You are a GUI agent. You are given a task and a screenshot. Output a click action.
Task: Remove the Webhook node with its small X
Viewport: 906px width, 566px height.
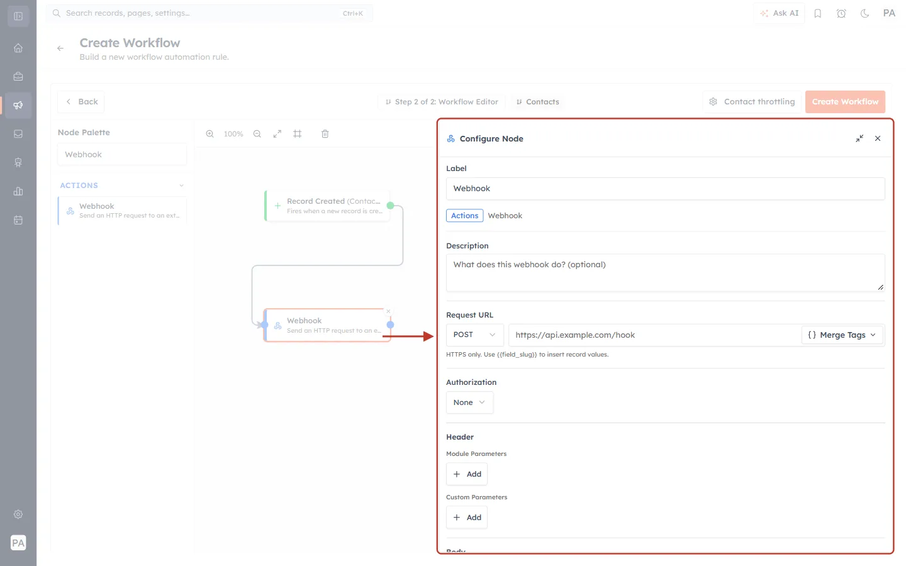click(389, 311)
